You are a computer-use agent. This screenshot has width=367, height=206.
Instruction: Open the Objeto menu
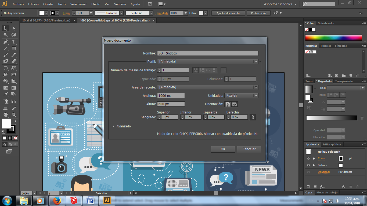tap(48, 4)
